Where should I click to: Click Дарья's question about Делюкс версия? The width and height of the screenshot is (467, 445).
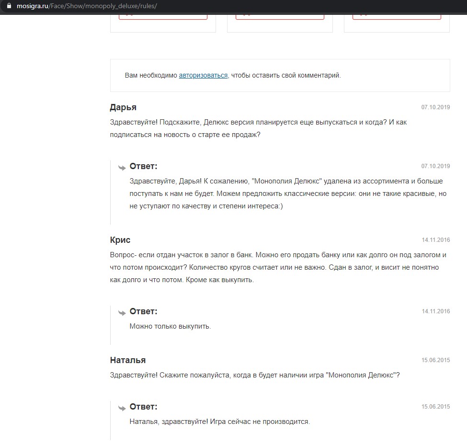tap(258, 128)
